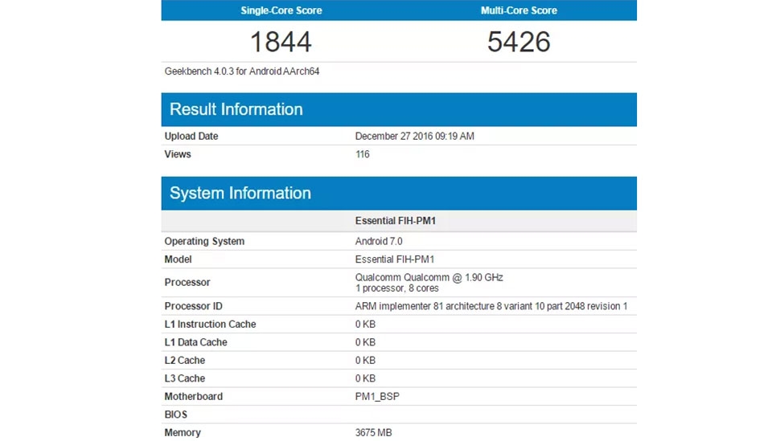Click the Essential FIH-PM1 value in Model row
The width and height of the screenshot is (772, 441).
(395, 259)
